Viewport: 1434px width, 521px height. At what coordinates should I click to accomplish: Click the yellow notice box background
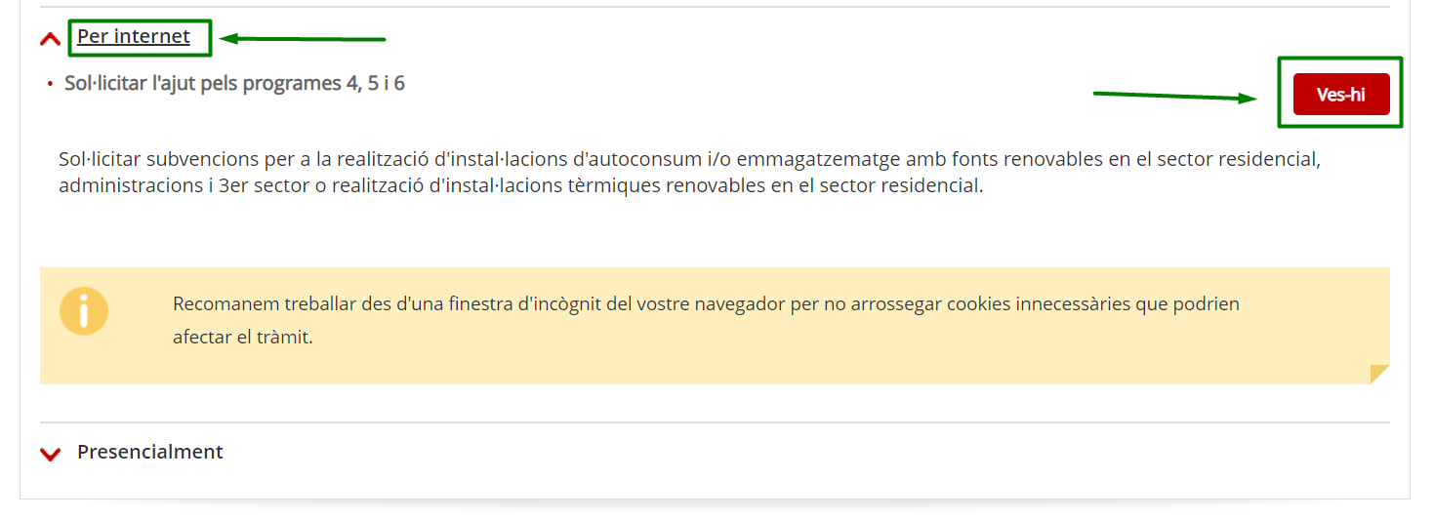715,326
